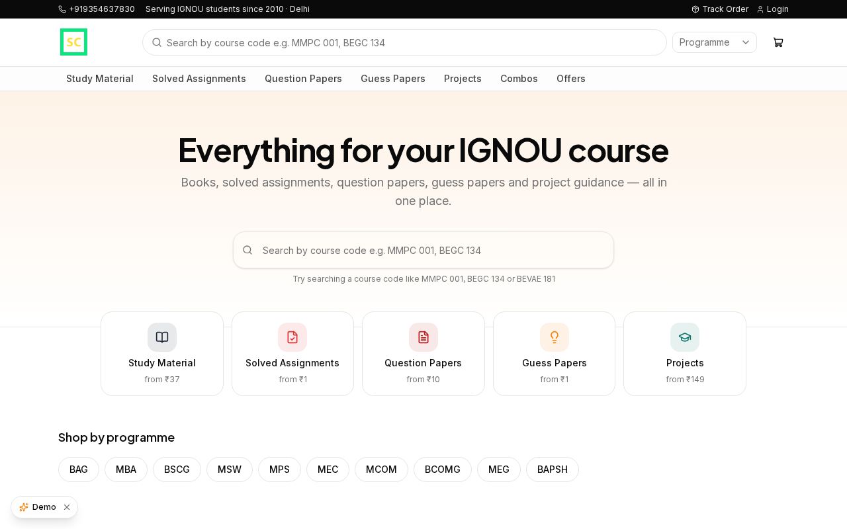Pick the MEC programme chip

[x=328, y=469]
